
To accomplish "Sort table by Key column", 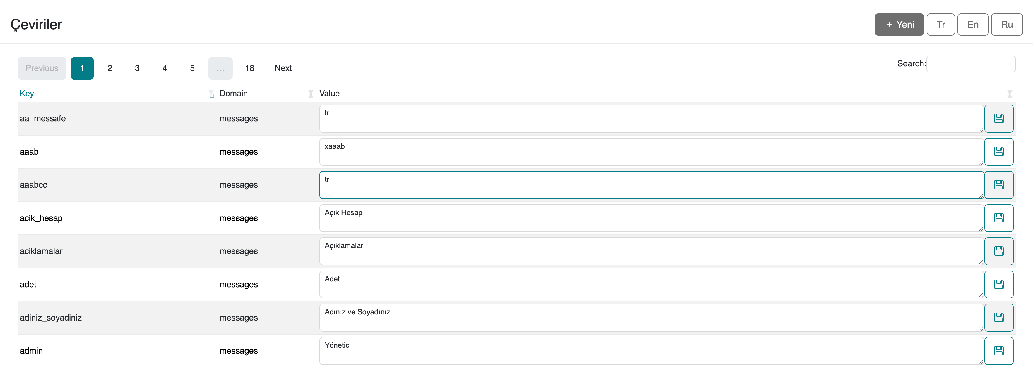I will [27, 93].
